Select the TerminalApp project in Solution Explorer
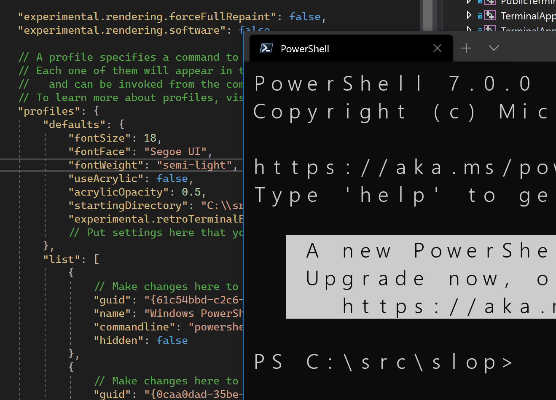The height and width of the screenshot is (400, 556). [528, 16]
